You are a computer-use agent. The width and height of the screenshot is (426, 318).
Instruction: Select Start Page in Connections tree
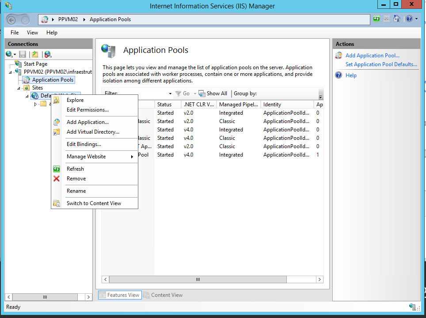coord(36,64)
